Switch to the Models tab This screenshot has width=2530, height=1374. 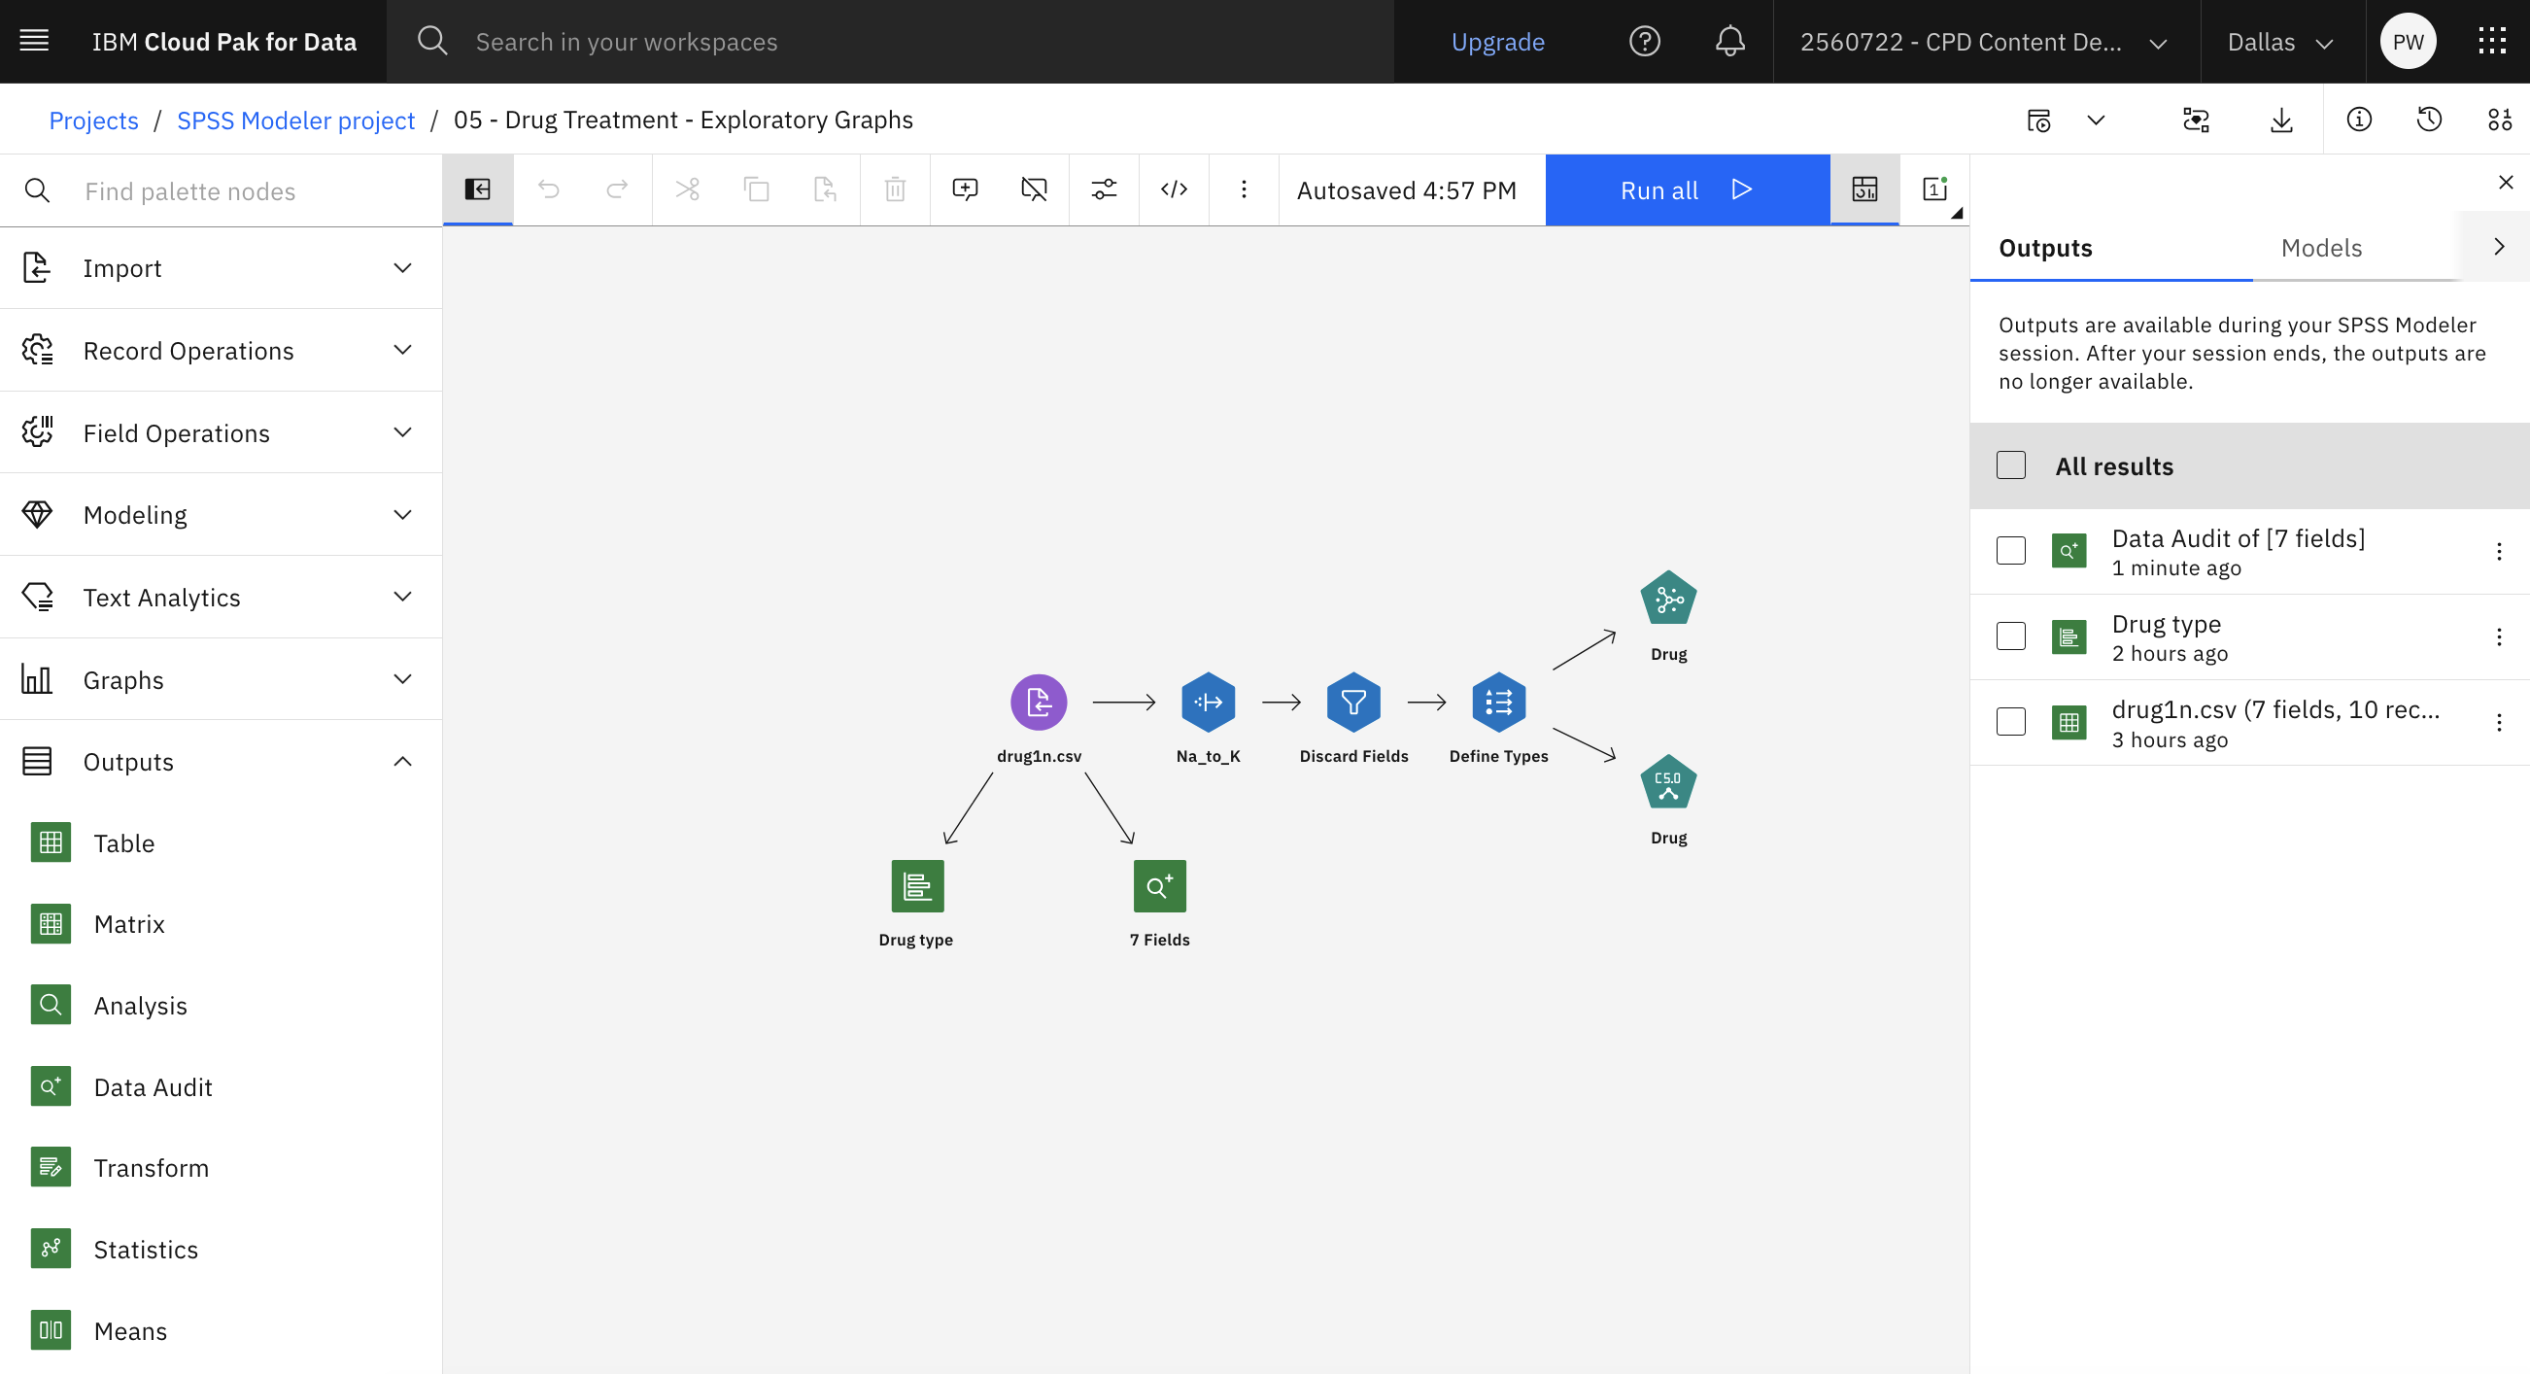[x=2321, y=248]
